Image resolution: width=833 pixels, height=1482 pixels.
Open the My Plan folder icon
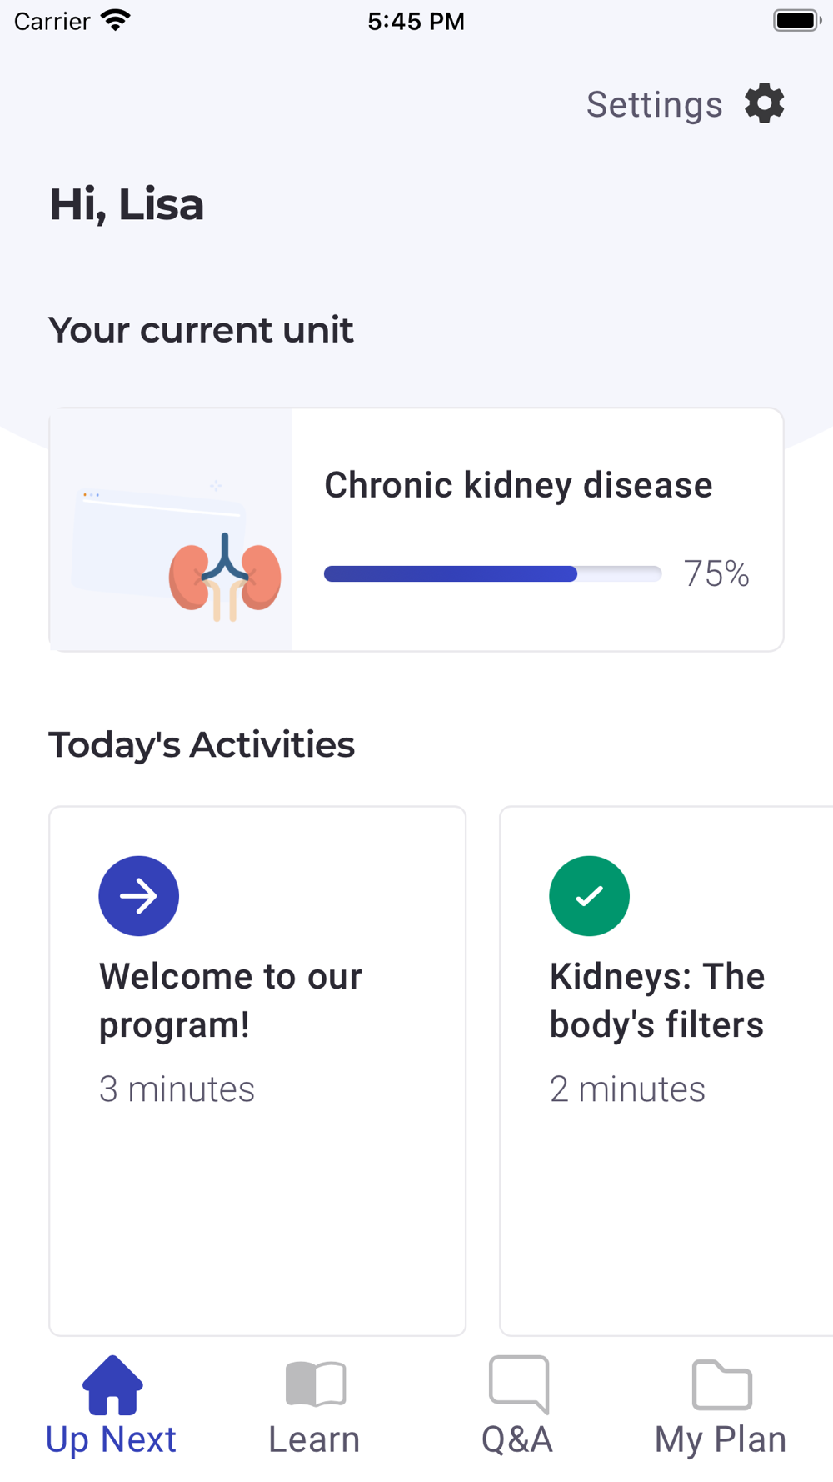pos(721,1384)
